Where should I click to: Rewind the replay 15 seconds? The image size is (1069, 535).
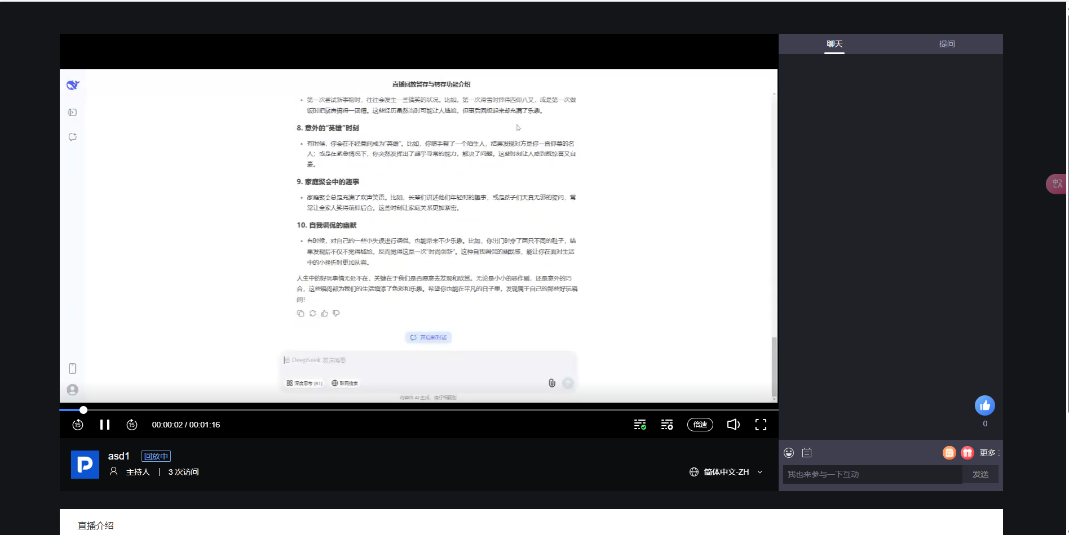pos(78,425)
